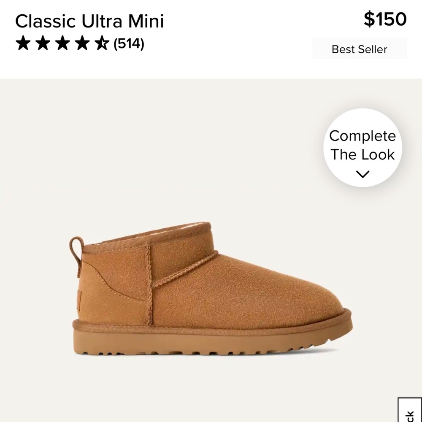Screen dimensions: 422x422
Task: Adjust rating by clicking along the star row
Action: (x=62, y=43)
